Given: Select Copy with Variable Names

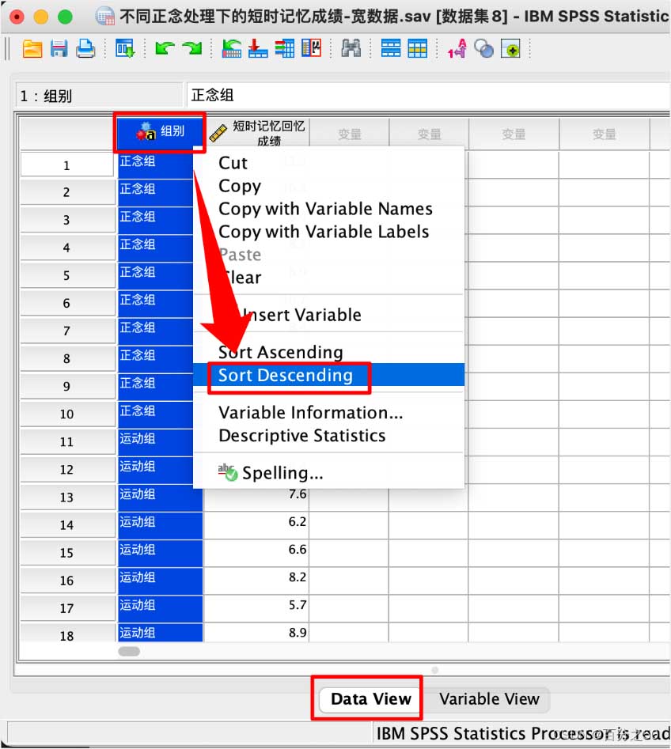Looking at the screenshot, I should click(x=325, y=209).
